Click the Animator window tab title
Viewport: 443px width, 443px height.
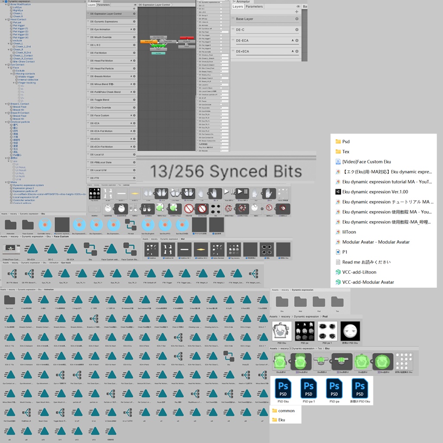click(95, 1)
